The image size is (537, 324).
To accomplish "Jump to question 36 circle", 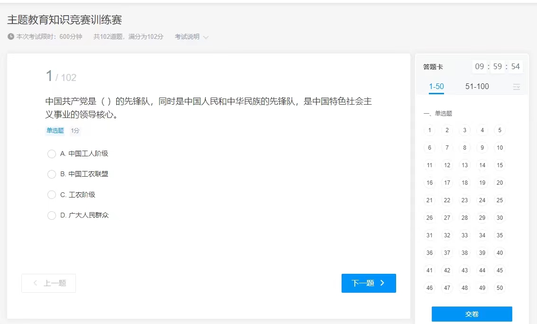I will pos(429,253).
